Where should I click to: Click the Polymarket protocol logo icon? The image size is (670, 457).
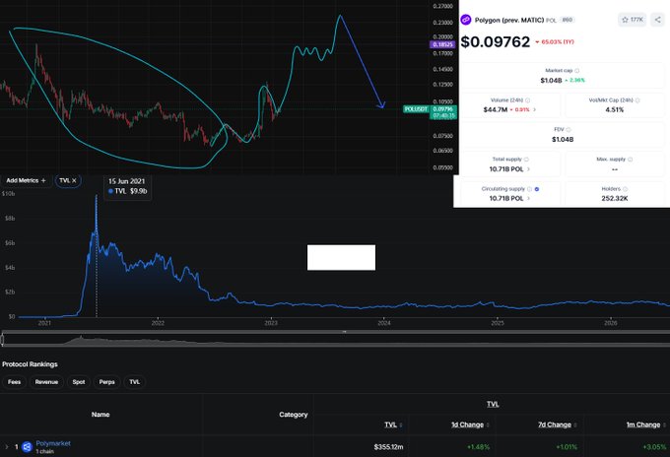(x=27, y=447)
